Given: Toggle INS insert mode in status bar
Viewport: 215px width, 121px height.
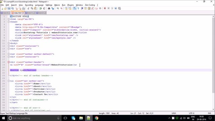Looking at the screenshot, I should 209,113.
